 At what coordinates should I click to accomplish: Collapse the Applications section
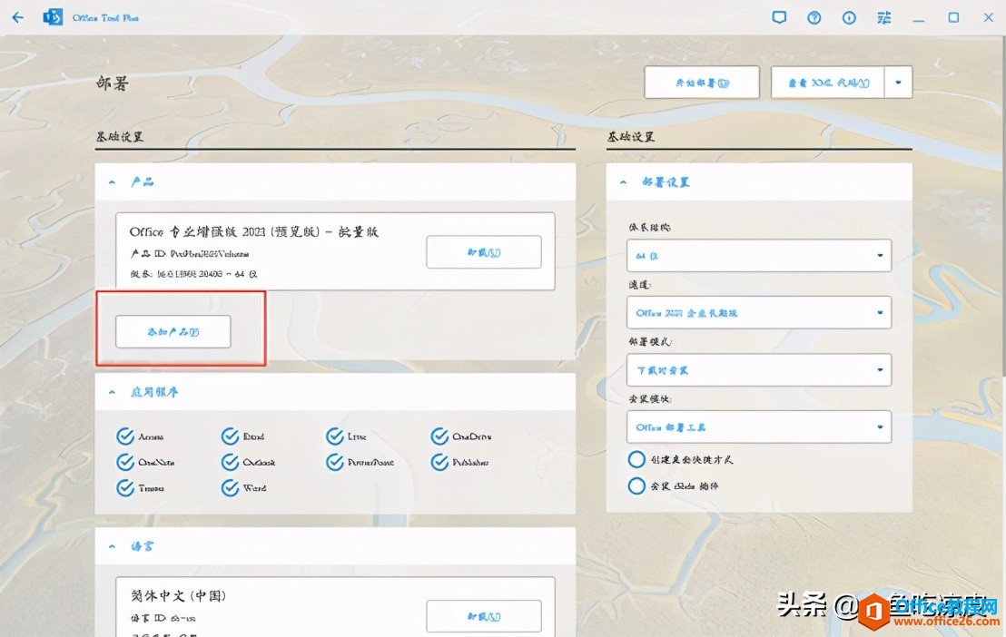113,391
